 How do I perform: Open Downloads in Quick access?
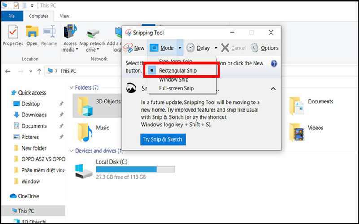30,115
